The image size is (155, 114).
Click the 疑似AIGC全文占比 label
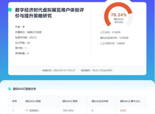[119, 21]
